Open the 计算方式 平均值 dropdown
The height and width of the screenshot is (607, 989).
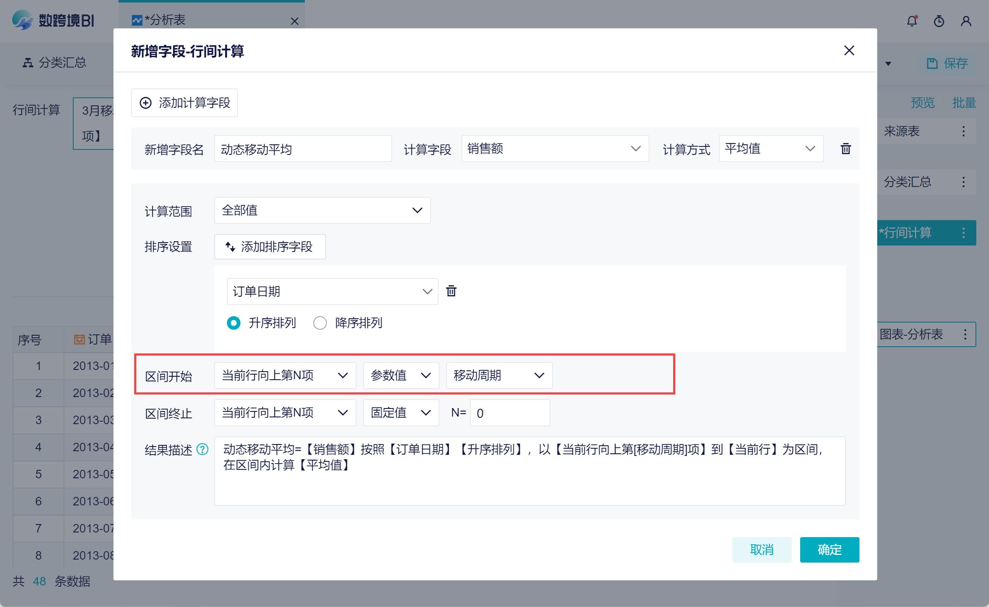[x=771, y=149]
